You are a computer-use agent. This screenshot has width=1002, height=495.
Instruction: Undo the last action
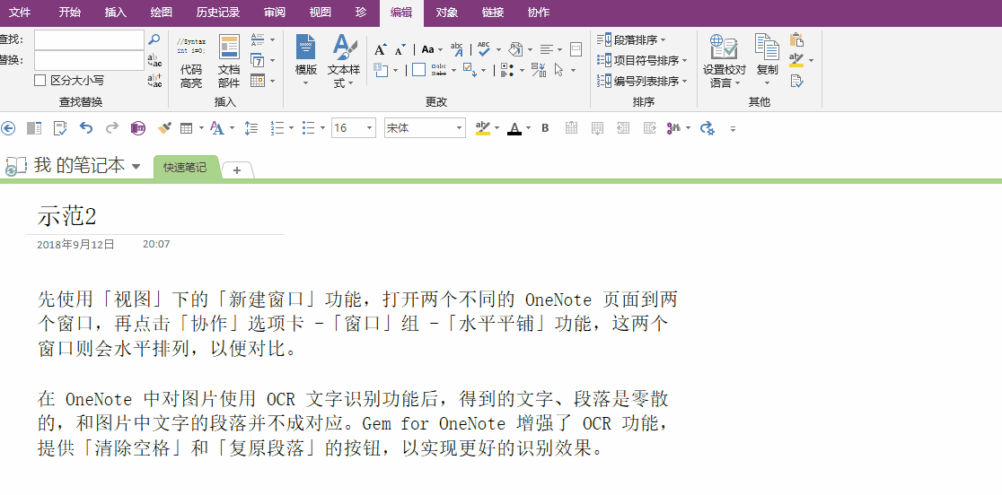pos(85,127)
